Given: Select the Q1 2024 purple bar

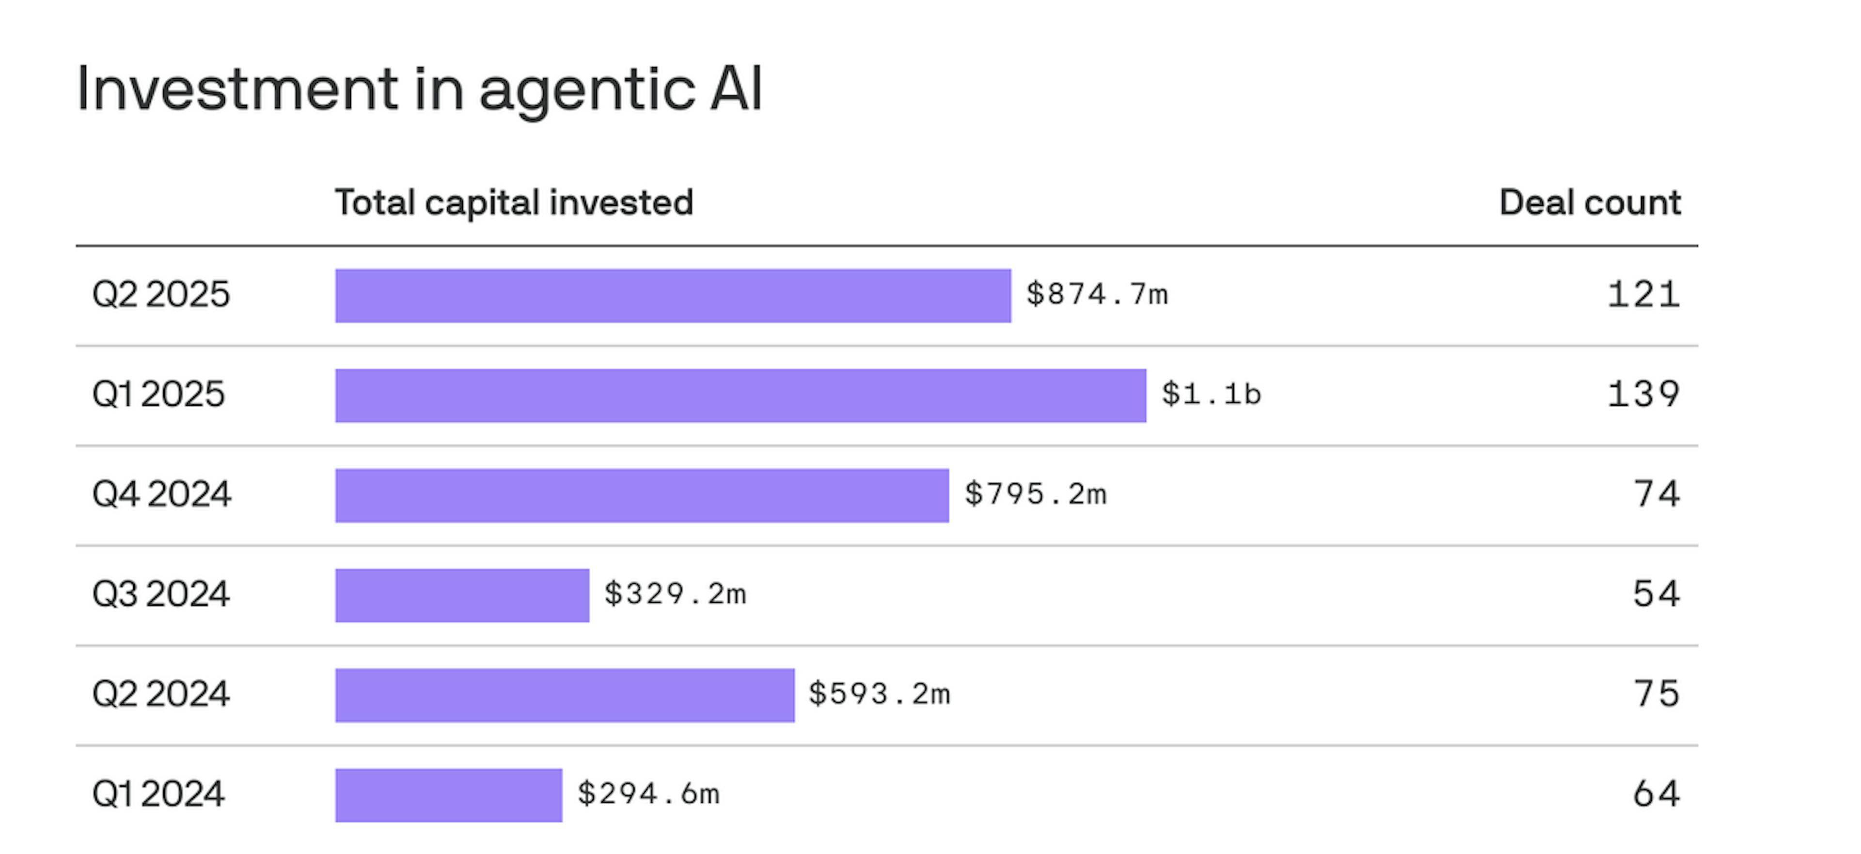Looking at the screenshot, I should click(x=448, y=795).
